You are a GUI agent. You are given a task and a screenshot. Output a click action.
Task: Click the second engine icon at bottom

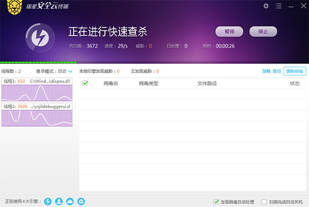pyautogui.click(x=59, y=201)
